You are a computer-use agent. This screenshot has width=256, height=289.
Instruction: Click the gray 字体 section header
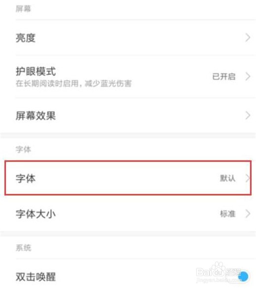coord(23,149)
